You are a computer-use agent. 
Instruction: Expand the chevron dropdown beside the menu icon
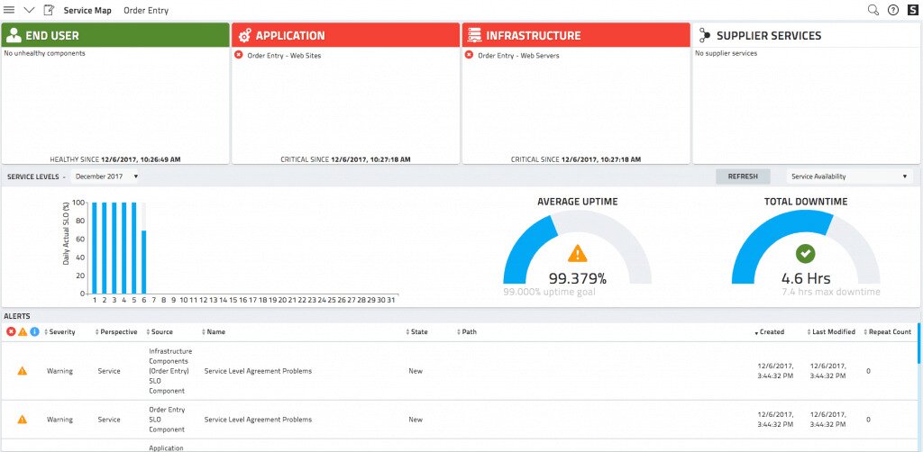click(29, 10)
